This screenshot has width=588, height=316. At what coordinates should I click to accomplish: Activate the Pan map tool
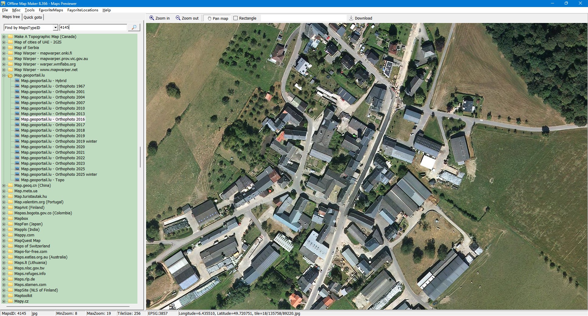click(x=218, y=18)
